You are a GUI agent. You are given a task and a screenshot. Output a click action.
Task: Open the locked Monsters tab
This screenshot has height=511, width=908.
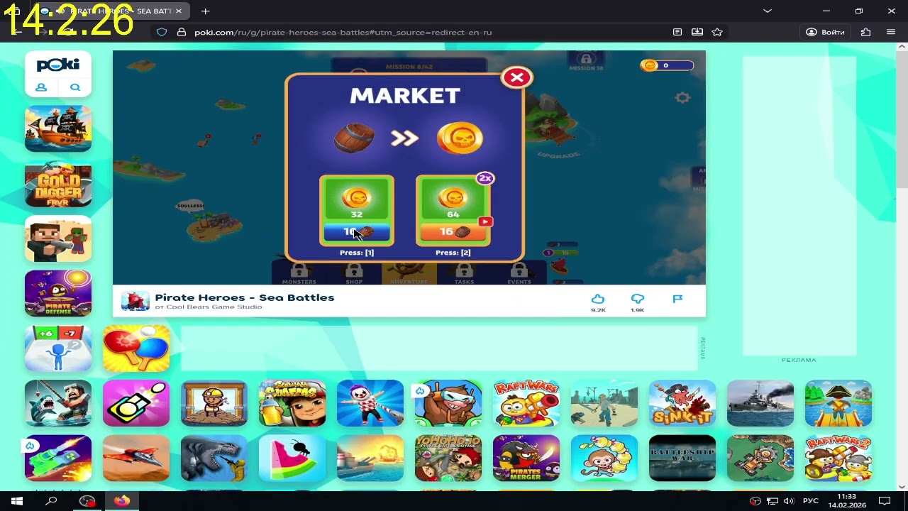pyautogui.click(x=299, y=273)
